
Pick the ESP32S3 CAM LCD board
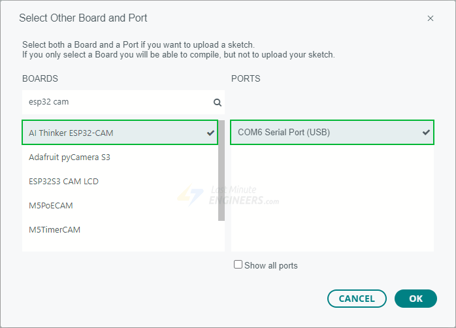[63, 181]
